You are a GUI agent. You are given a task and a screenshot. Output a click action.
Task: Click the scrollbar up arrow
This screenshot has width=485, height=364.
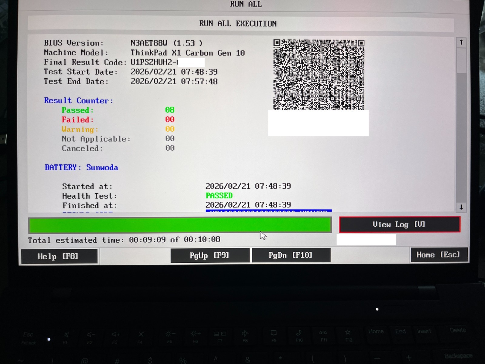[x=461, y=42]
